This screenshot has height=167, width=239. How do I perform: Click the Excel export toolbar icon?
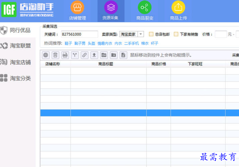click(123, 55)
